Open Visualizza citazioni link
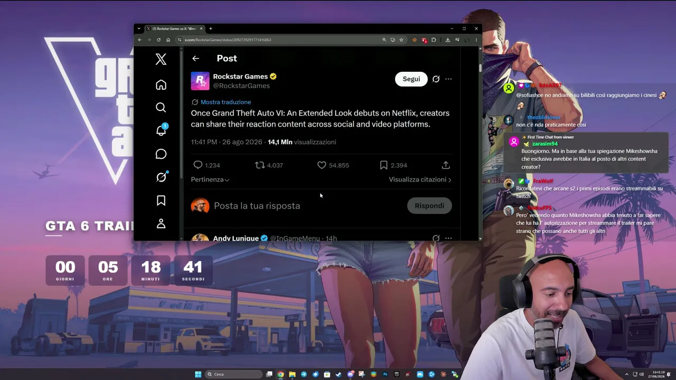 tap(420, 179)
